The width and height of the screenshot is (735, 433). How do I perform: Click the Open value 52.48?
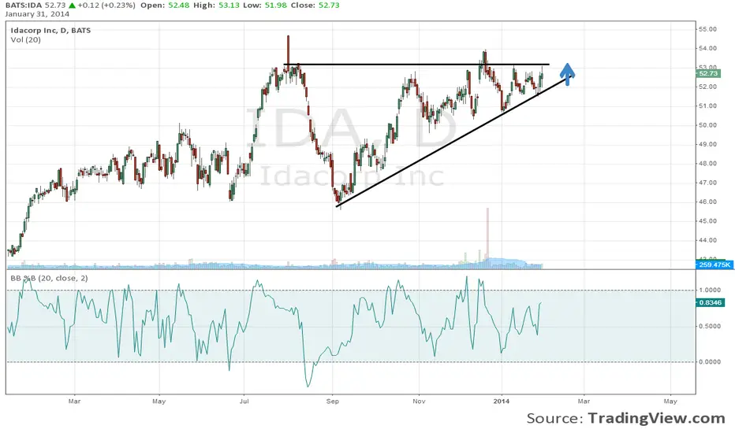177,6
